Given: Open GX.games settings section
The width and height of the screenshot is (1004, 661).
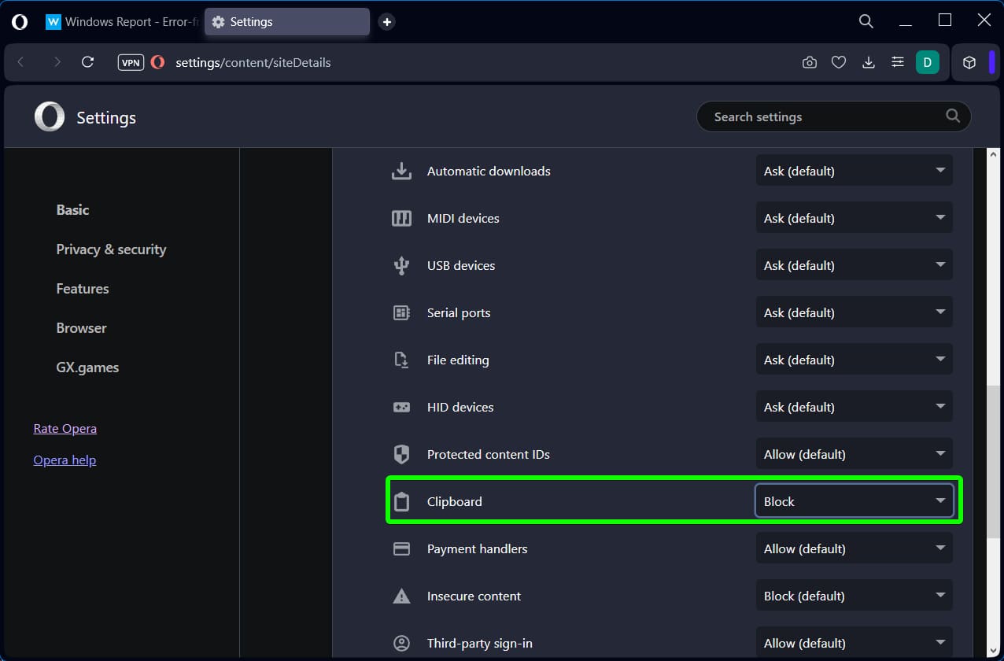Looking at the screenshot, I should tap(87, 367).
